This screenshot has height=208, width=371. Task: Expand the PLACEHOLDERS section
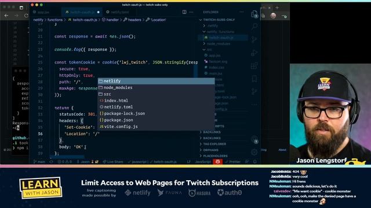click(x=223, y=156)
